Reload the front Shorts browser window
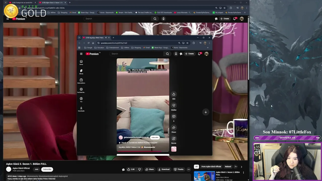The image size is (322, 181). tap(88, 43)
